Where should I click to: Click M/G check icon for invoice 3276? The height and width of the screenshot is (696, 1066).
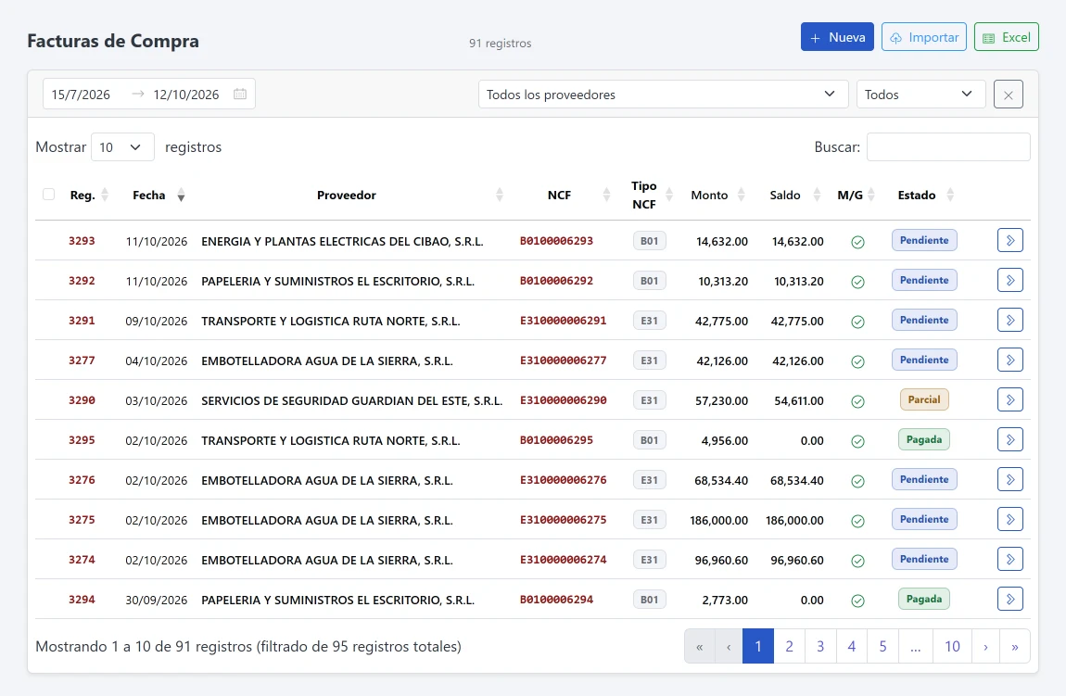(x=858, y=481)
